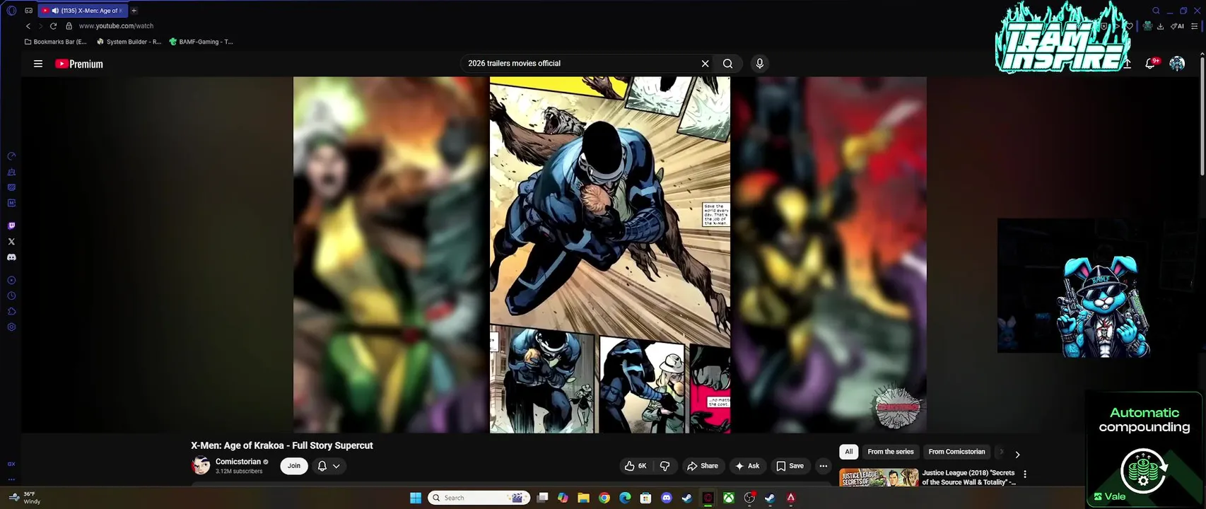The image size is (1206, 509).
Task: Open Comicstorian channel name link
Action: tap(238, 462)
